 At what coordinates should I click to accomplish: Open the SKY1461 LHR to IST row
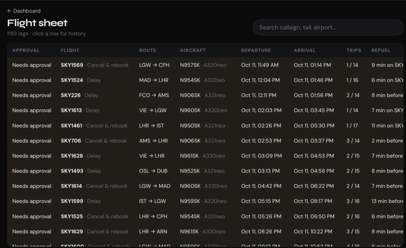pos(206,125)
